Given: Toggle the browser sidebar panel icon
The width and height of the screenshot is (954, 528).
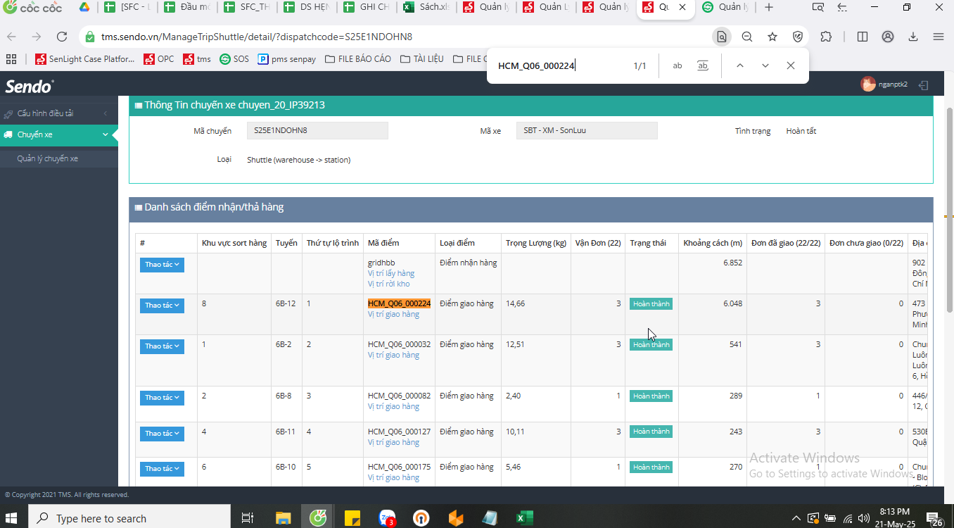Looking at the screenshot, I should coord(863,37).
